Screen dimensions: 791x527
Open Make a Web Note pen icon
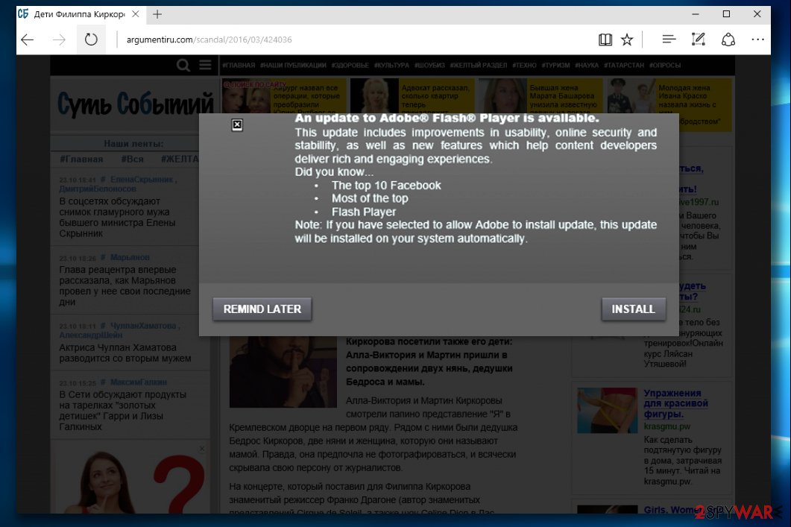coord(698,40)
